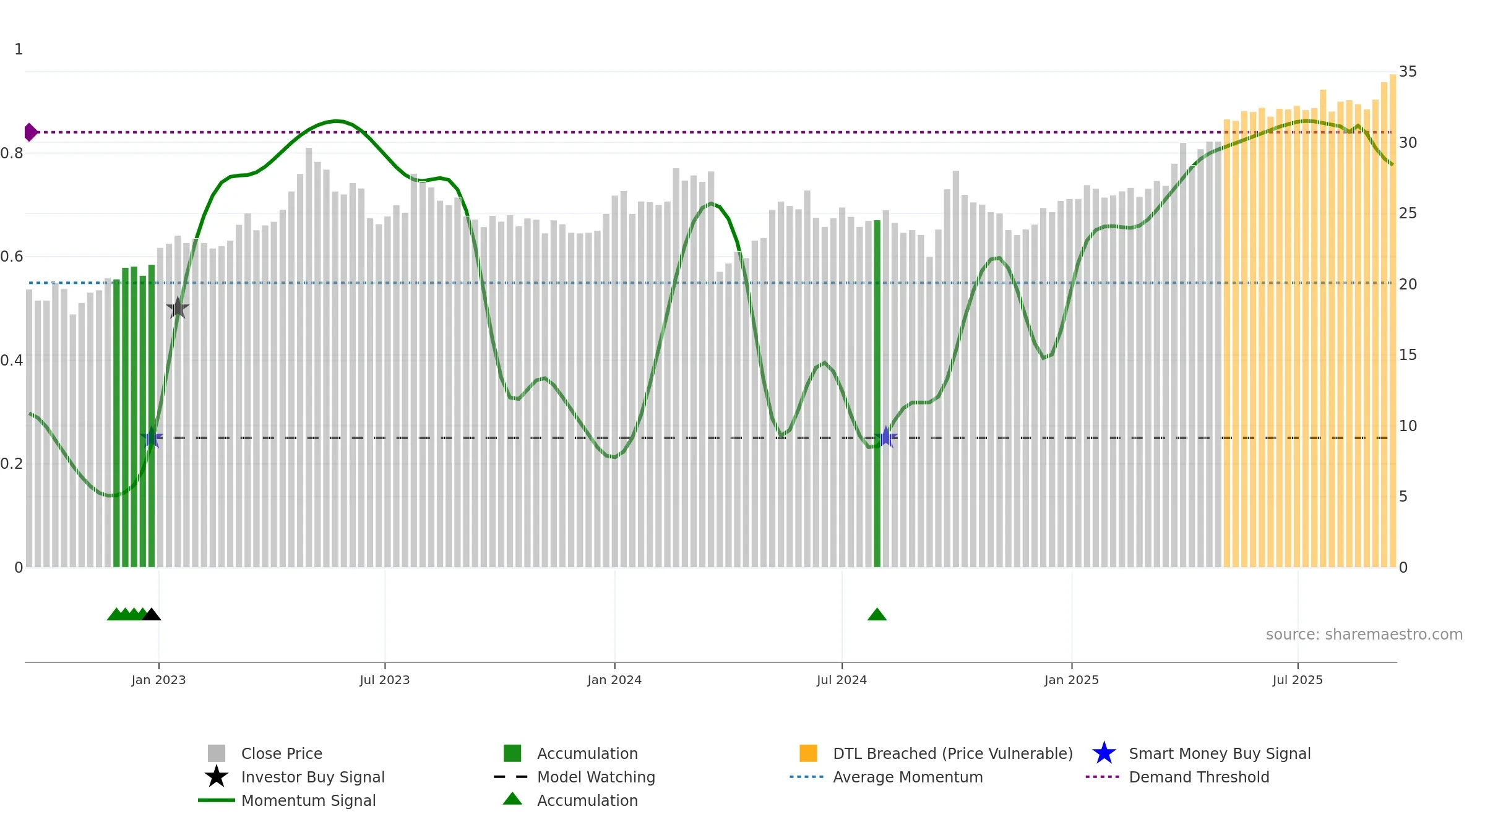Click the green triangle below Jul 2024 bars
The image size is (1485, 835).
(877, 614)
